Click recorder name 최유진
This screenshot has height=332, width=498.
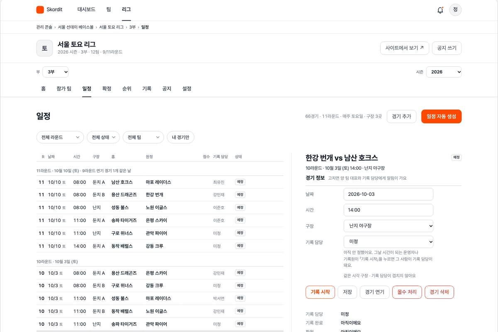coord(219,182)
